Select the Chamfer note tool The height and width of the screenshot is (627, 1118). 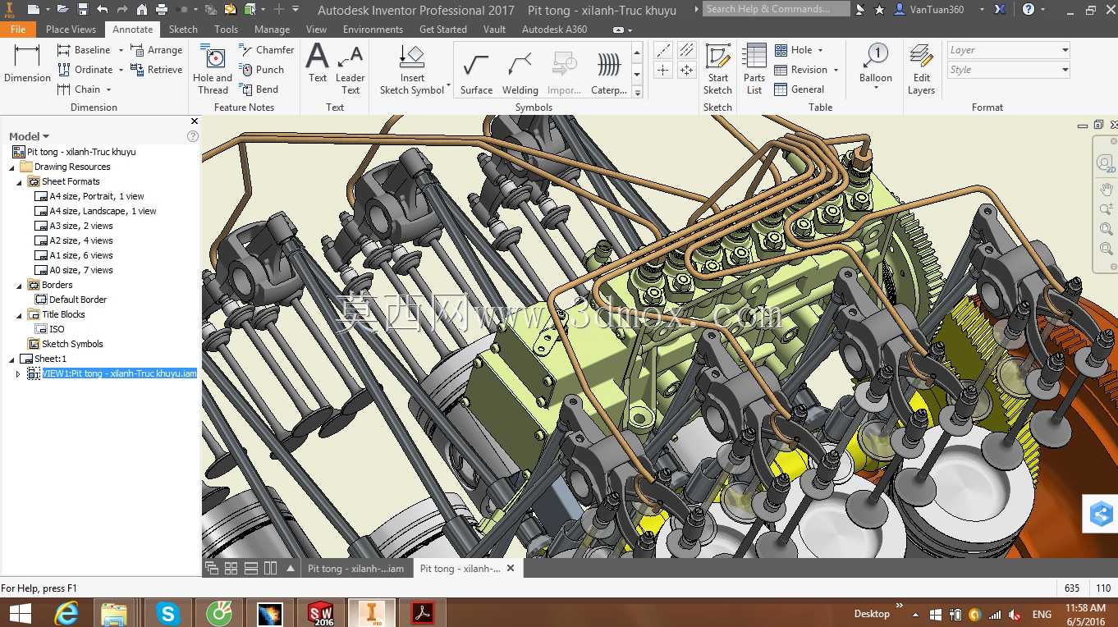(267, 50)
